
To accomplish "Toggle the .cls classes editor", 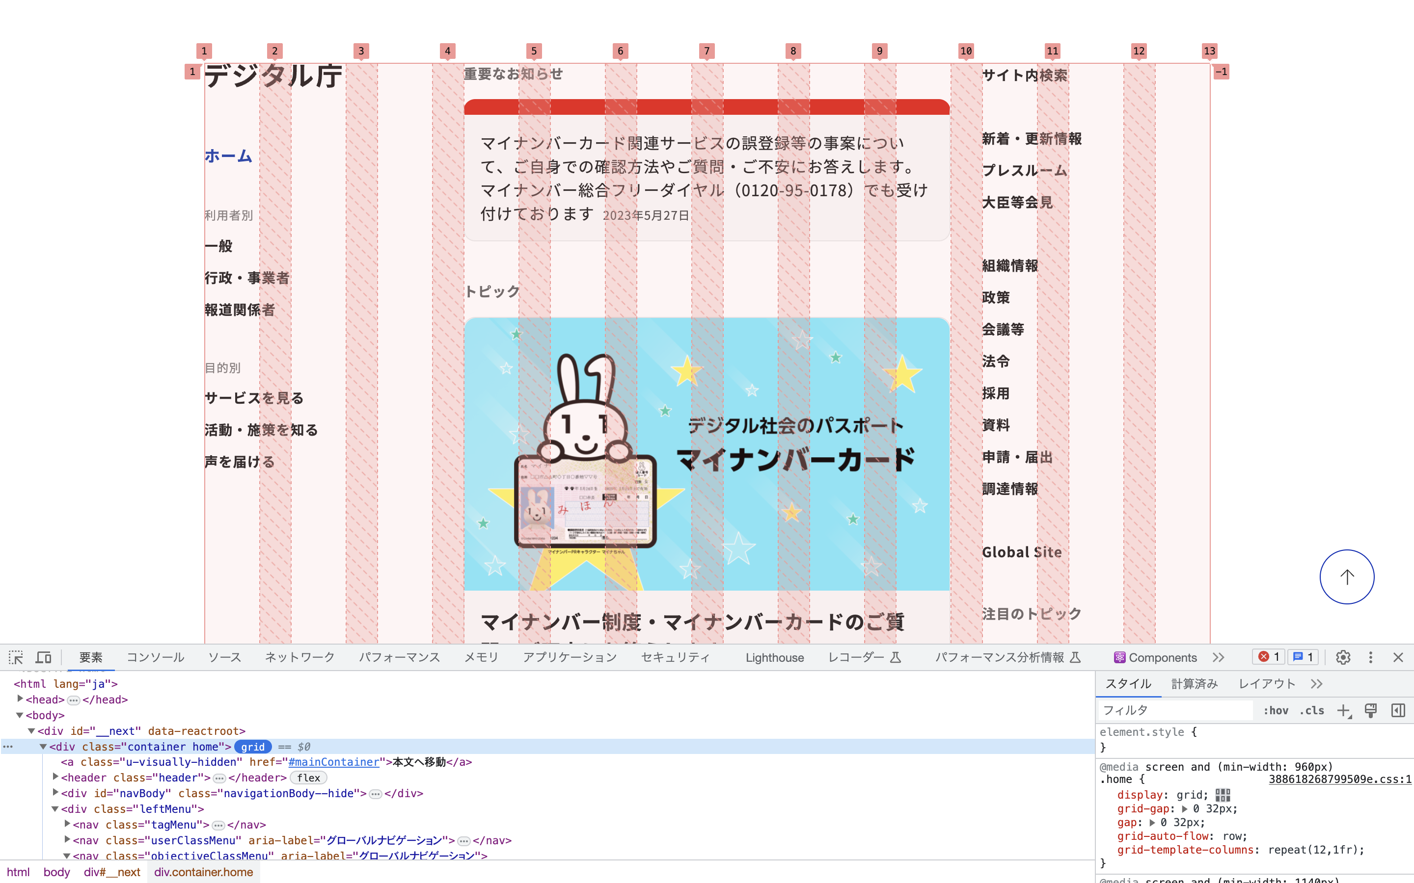I will (x=1311, y=710).
